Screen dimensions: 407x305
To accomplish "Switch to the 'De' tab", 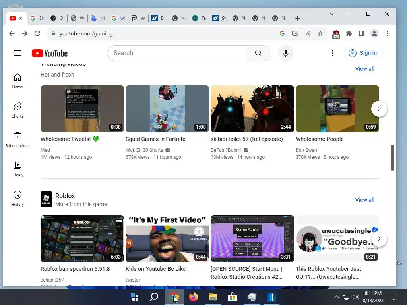I will point(159,18).
